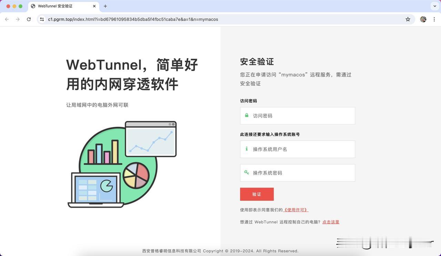Focus the 操作系统密码 input field
The image size is (441, 256).
point(298,173)
